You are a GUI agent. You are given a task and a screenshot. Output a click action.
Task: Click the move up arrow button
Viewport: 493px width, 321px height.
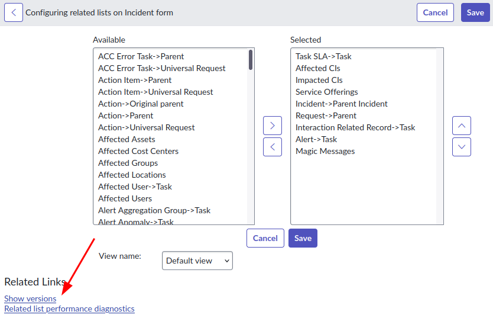461,126
